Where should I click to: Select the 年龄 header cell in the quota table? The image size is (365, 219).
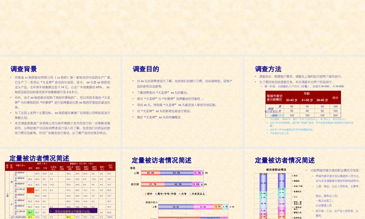(x=306, y=93)
